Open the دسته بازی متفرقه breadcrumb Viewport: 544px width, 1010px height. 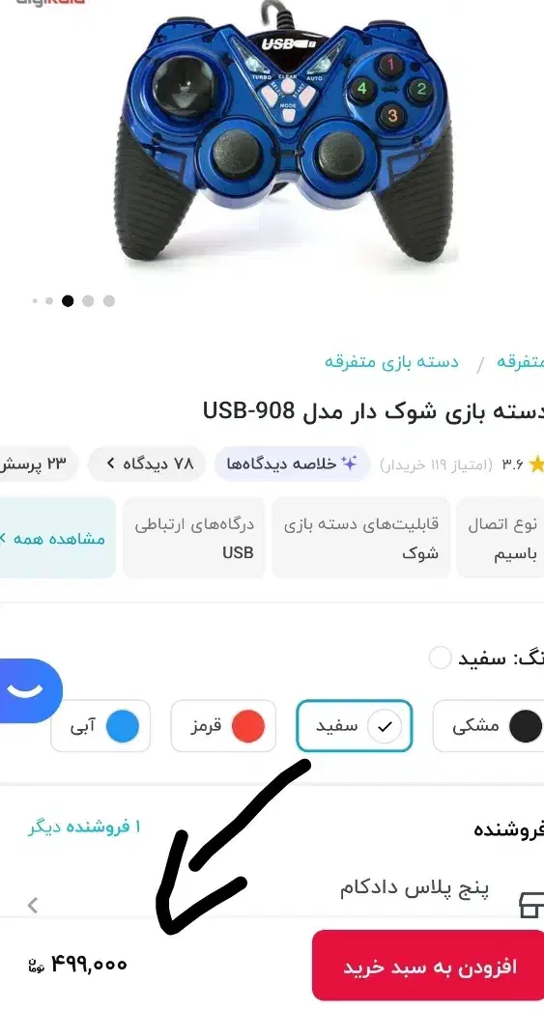(391, 361)
